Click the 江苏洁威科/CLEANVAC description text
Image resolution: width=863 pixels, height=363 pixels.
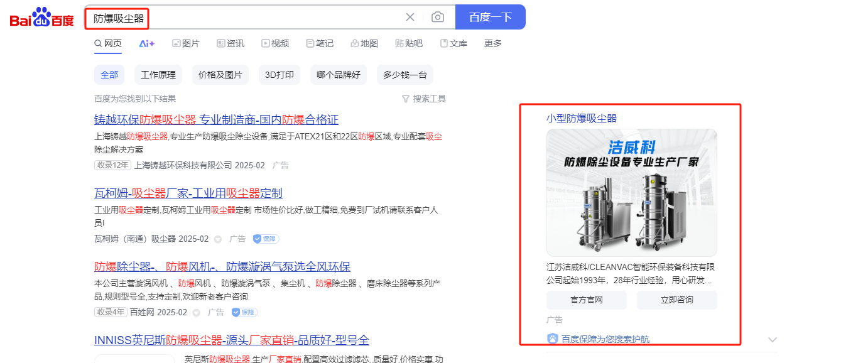point(631,273)
